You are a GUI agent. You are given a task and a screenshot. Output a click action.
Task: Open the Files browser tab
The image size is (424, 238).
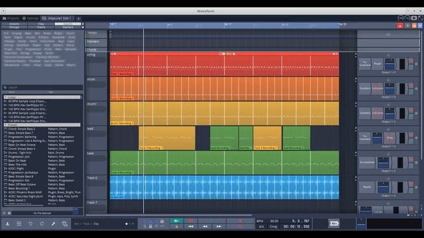coord(41,24)
